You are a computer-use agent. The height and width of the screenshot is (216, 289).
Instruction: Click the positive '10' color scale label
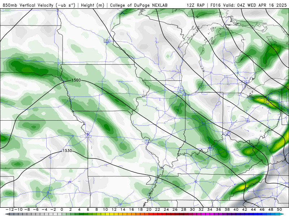[105, 210]
